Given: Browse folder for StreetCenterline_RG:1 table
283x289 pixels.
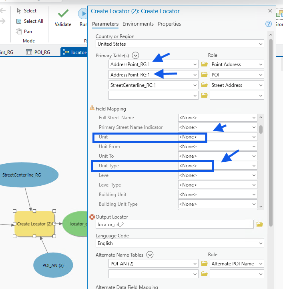Looking at the screenshot, I should pyautogui.click(x=205, y=85).
